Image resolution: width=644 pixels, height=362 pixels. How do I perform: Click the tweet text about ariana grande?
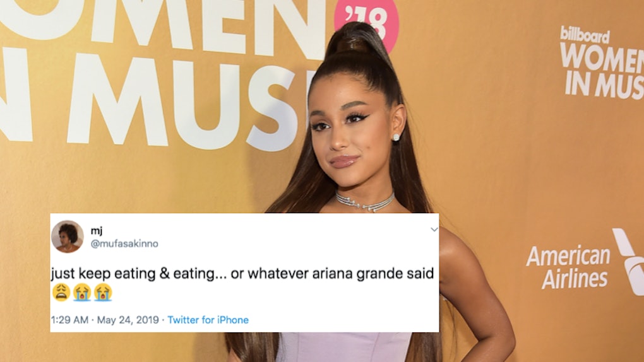[x=242, y=273]
